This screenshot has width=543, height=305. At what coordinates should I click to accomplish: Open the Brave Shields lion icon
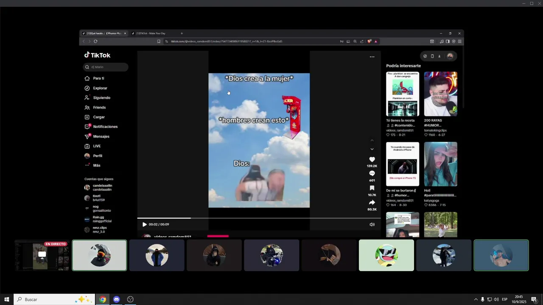[369, 42]
